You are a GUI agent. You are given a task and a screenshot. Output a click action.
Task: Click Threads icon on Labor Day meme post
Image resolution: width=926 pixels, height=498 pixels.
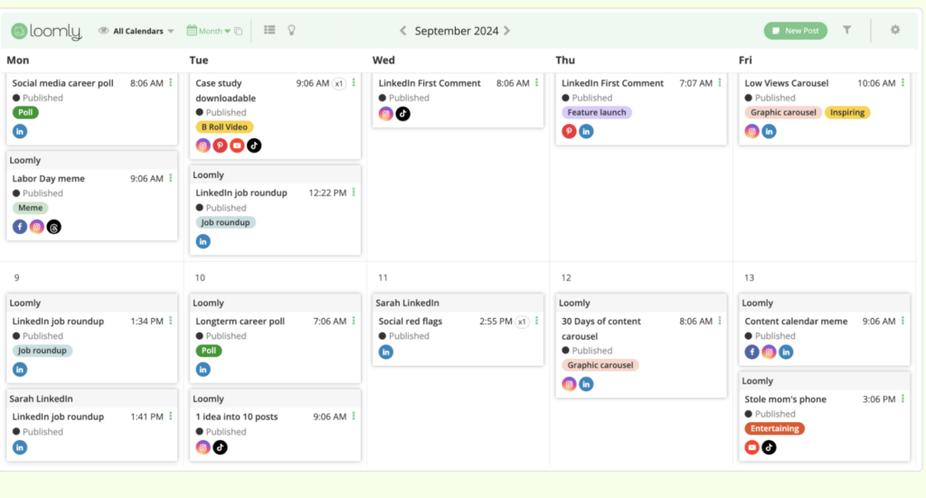tap(54, 227)
